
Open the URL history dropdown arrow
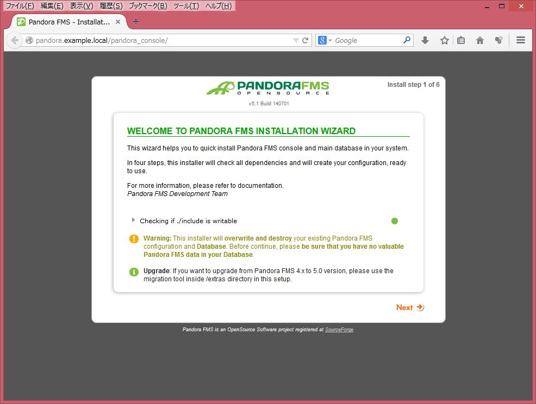point(296,40)
